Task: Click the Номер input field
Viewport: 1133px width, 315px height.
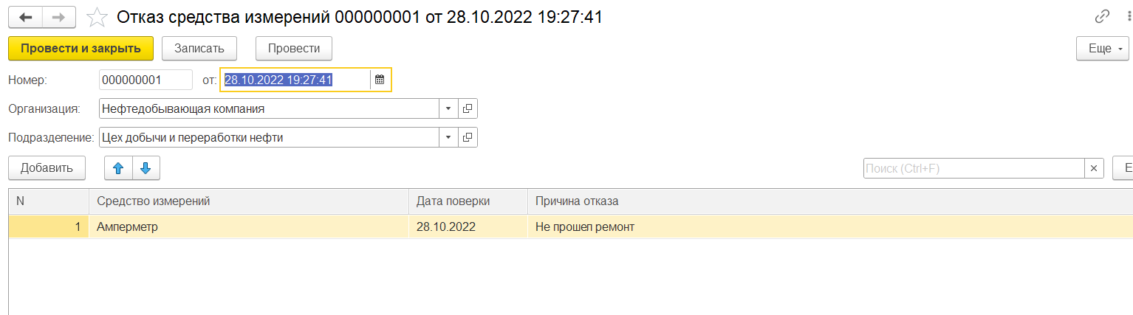Action: [x=146, y=80]
